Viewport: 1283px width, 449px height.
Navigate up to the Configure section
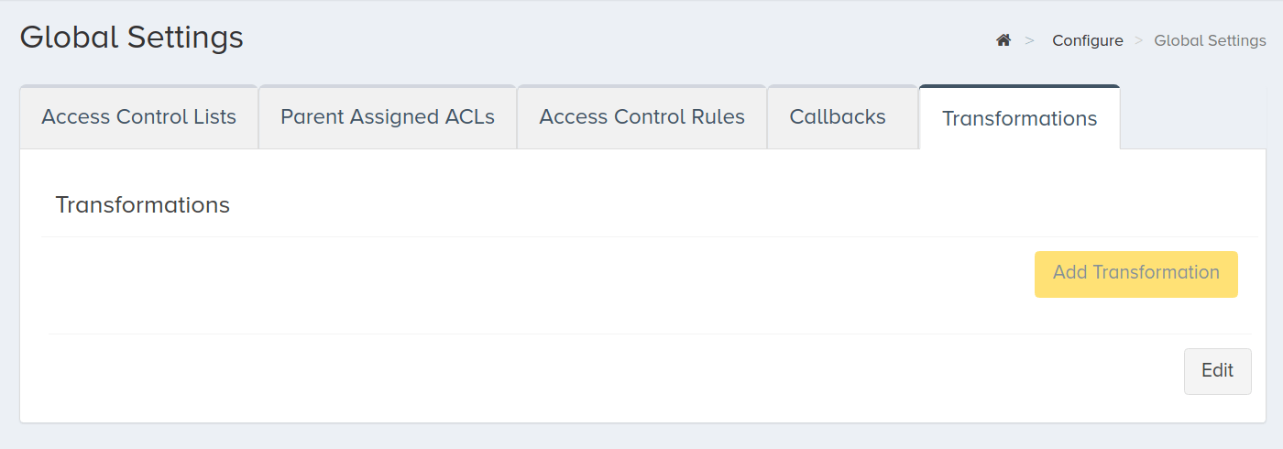click(1087, 40)
